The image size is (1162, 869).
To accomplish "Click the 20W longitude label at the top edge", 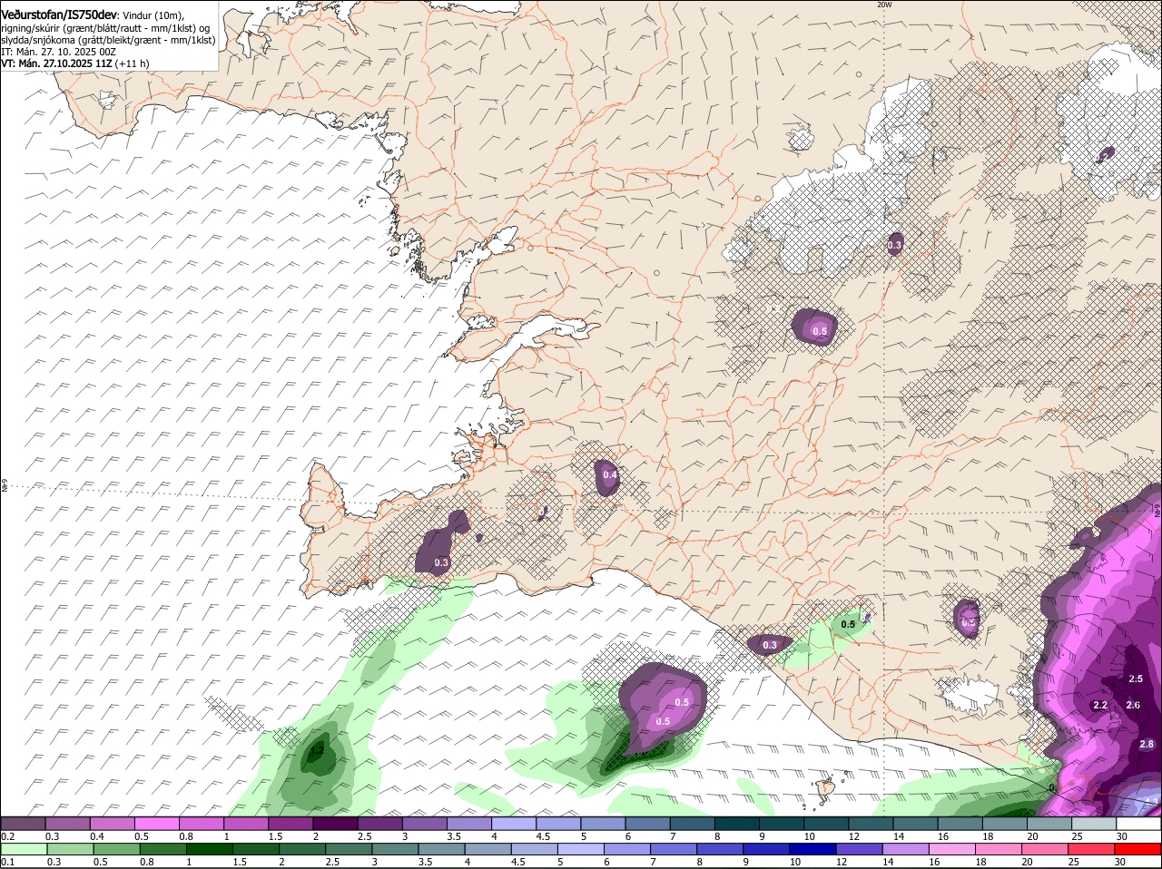I will [x=884, y=5].
